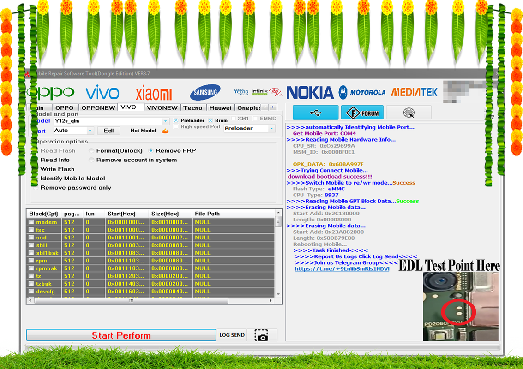Click the Block(Gpt) column header
This screenshot has width=523, height=369.
pos(44,214)
